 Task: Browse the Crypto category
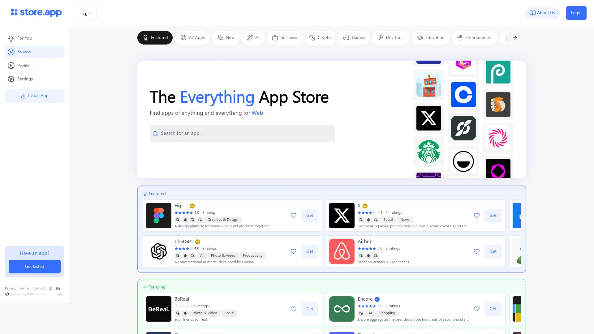[x=320, y=38]
